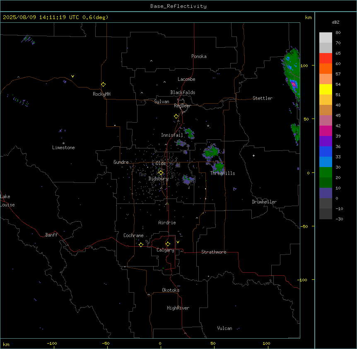
Task: Click the magenta swatch in dBZ legend
Action: 326,131
